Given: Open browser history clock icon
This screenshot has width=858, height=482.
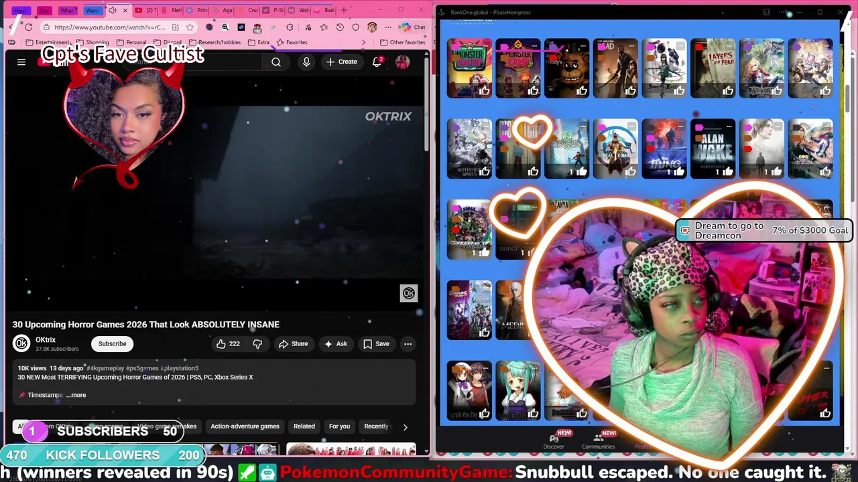Looking at the screenshot, I should [x=340, y=27].
